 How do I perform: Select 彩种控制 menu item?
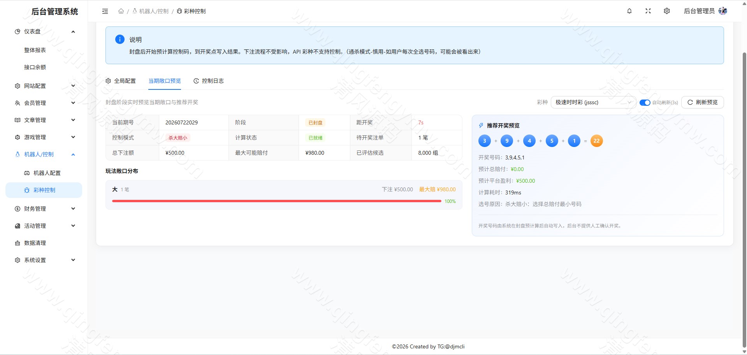[x=44, y=190]
